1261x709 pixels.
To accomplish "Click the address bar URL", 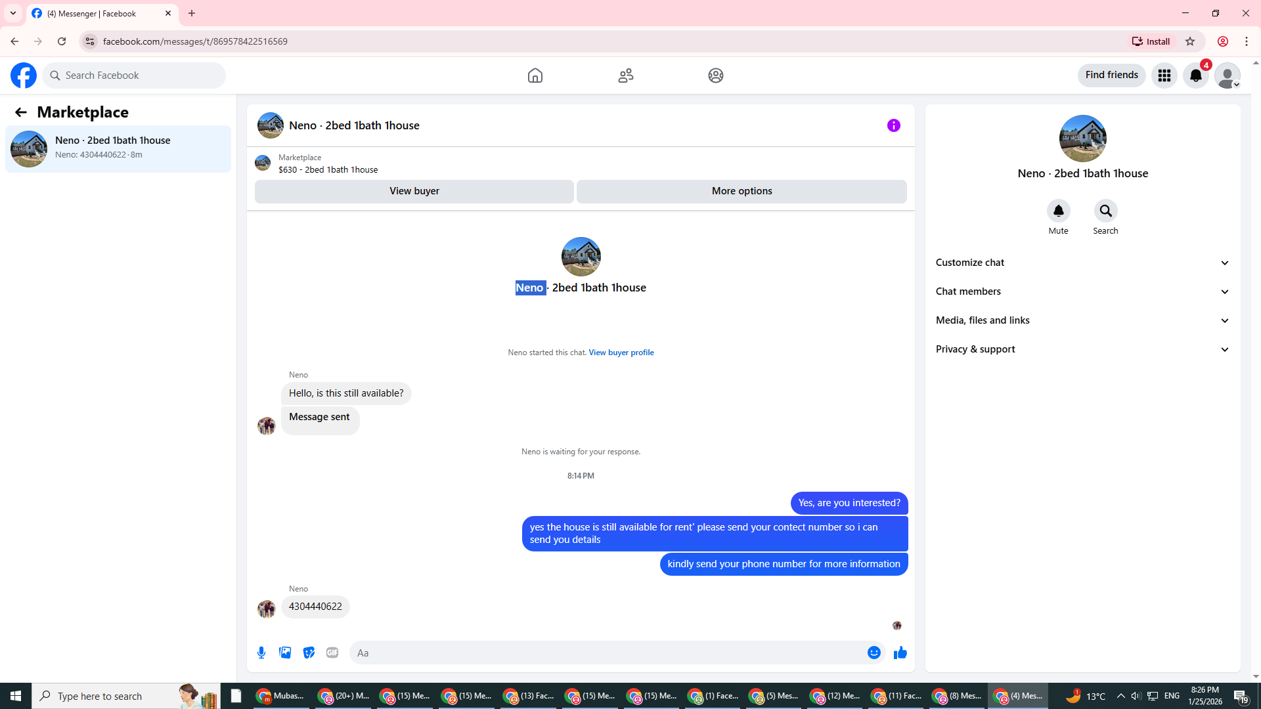I will coord(195,41).
